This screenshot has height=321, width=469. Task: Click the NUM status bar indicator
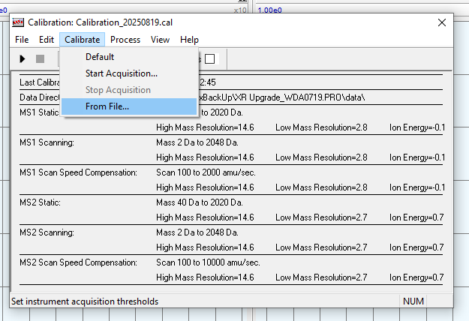coord(413,301)
